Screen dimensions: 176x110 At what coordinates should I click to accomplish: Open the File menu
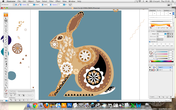pos(19,1)
